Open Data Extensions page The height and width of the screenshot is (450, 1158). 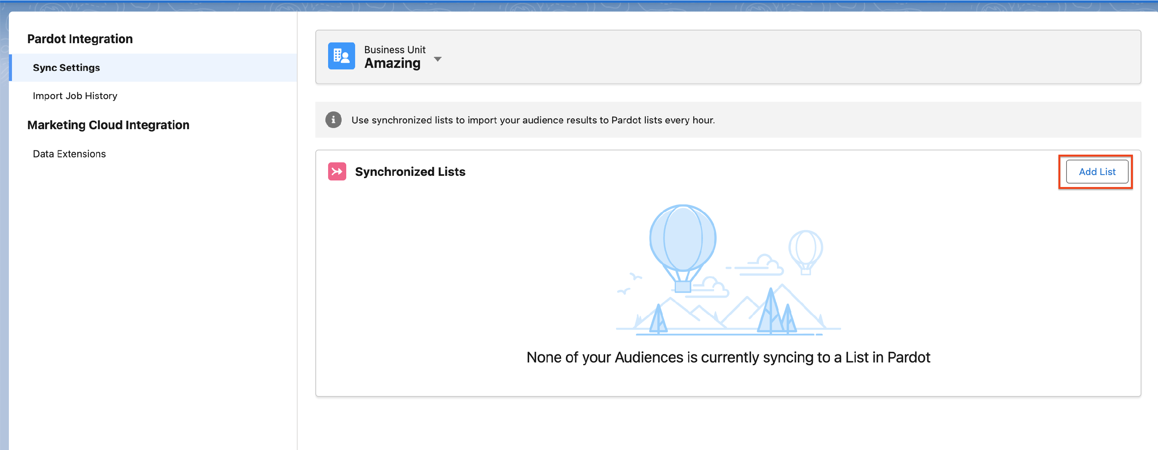click(x=69, y=153)
